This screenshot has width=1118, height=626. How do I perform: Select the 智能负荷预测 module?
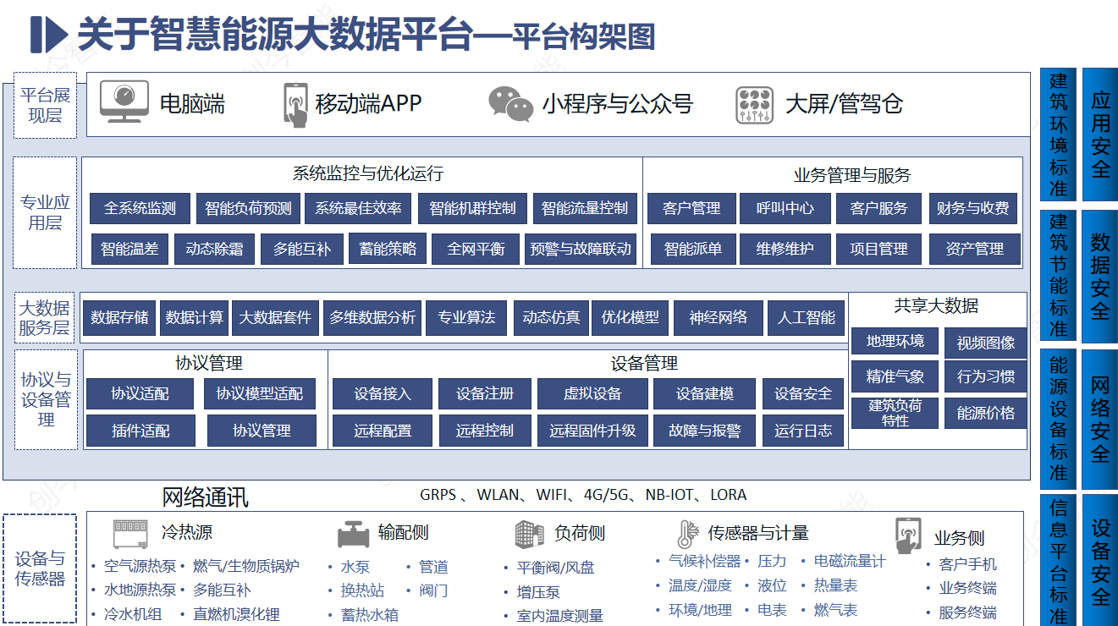248,208
